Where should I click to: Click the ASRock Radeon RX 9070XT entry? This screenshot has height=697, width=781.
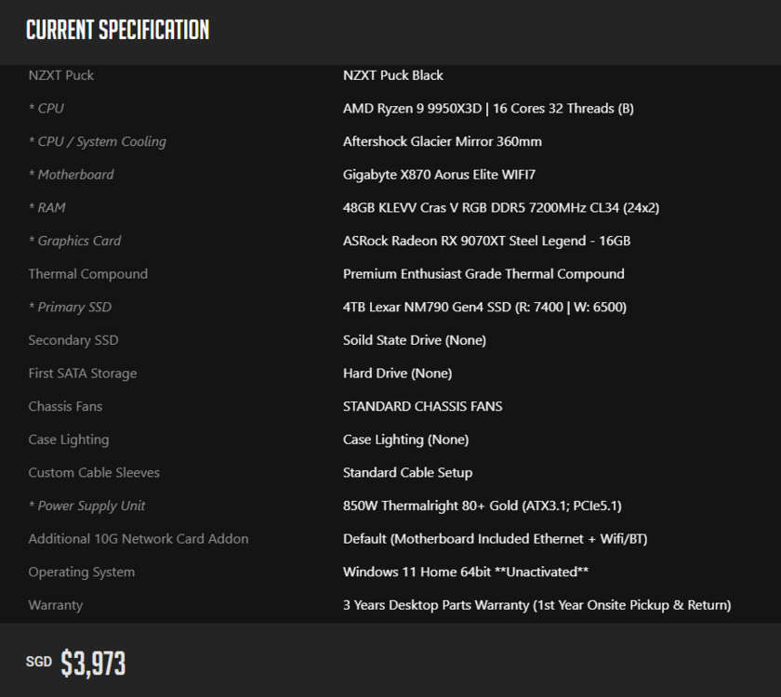486,241
